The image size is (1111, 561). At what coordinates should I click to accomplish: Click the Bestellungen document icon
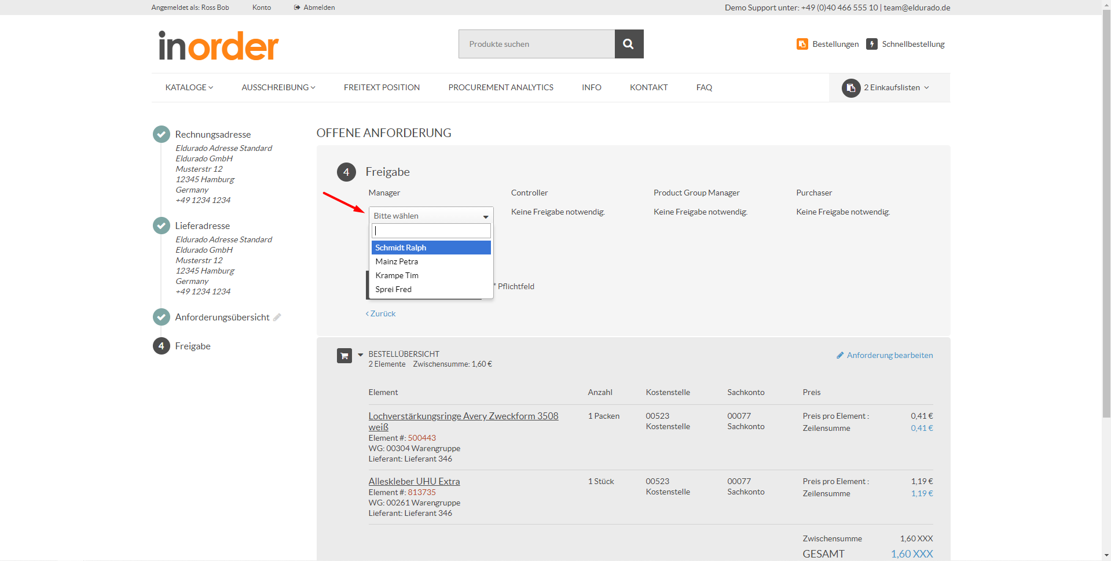802,43
